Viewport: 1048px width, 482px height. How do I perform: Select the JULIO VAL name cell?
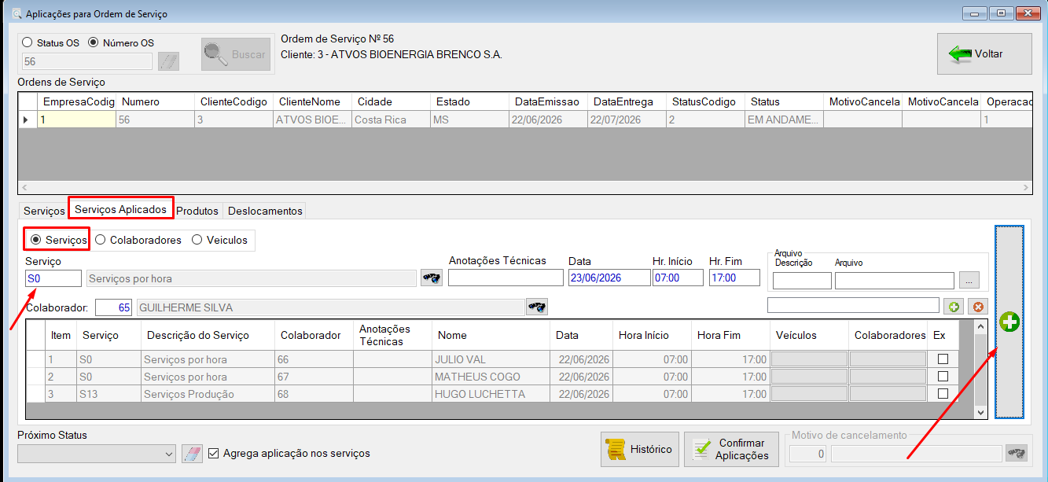click(x=491, y=359)
